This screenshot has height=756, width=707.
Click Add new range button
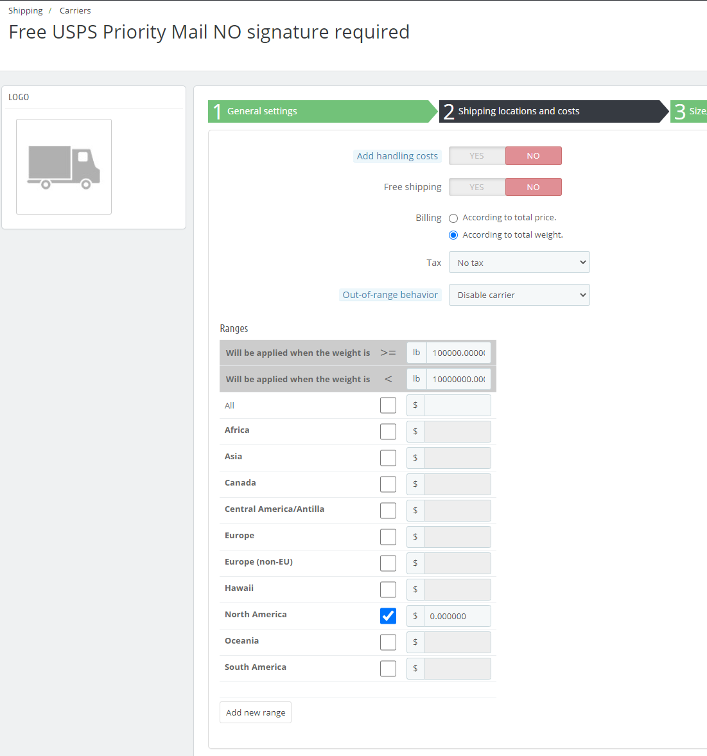click(x=256, y=712)
